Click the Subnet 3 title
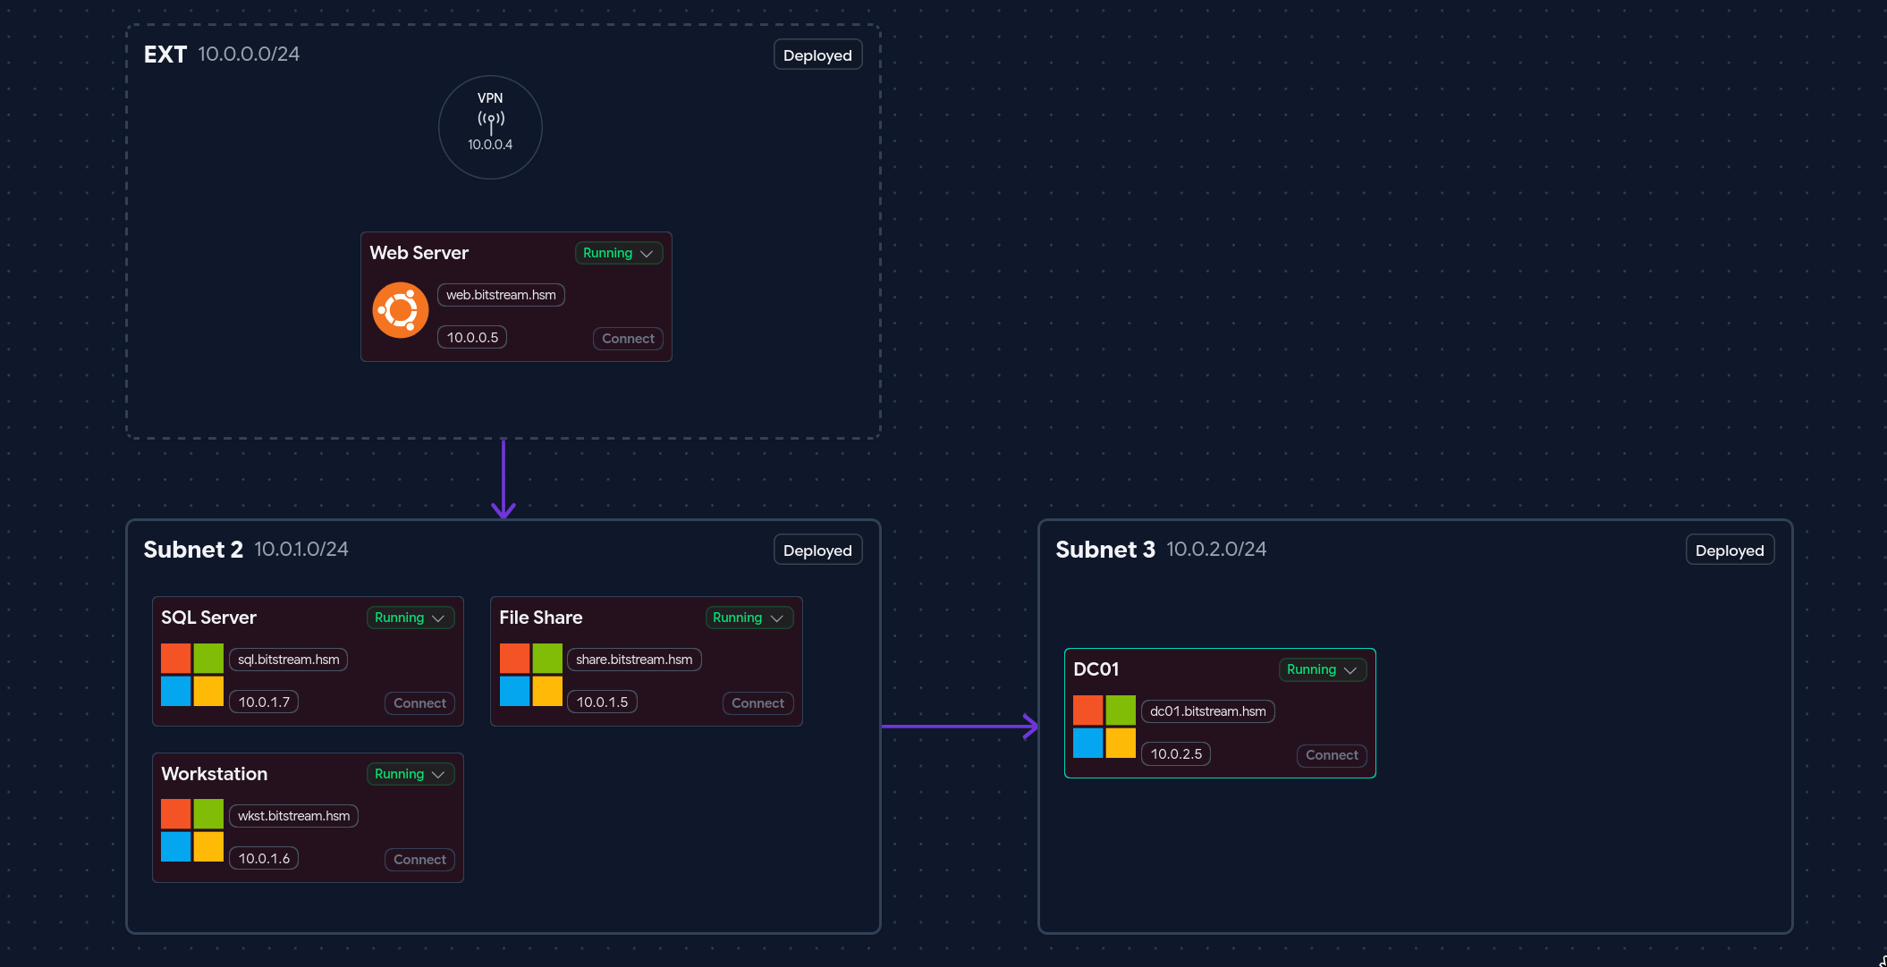1887x967 pixels. tap(1105, 550)
